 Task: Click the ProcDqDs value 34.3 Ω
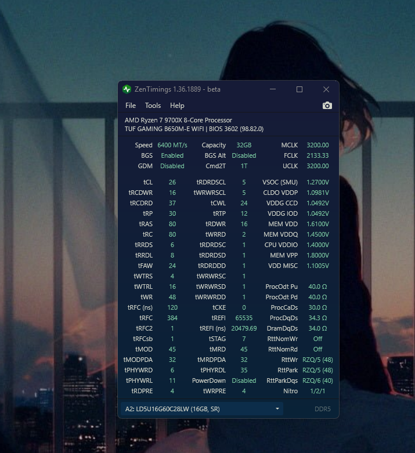317,318
